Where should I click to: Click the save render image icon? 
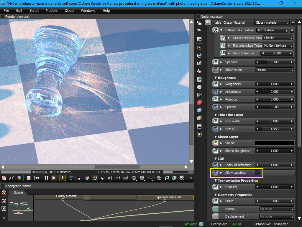click(167, 178)
